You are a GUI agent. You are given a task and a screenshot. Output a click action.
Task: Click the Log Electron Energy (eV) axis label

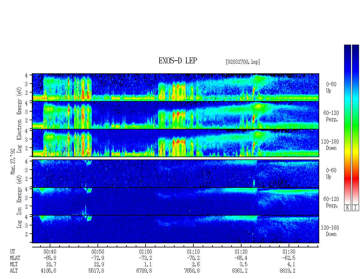pyautogui.click(x=19, y=120)
